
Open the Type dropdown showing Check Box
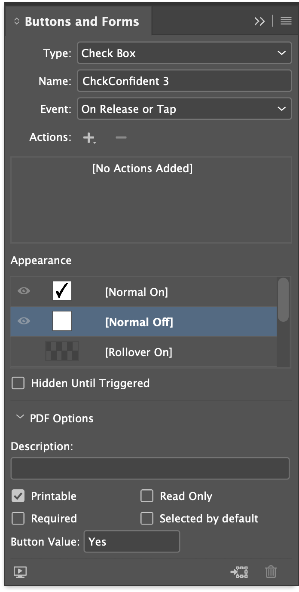point(184,53)
